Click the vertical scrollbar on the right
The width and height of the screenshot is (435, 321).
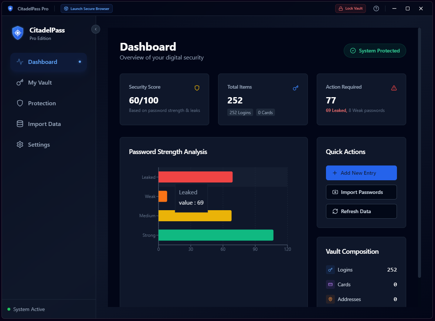click(419, 148)
